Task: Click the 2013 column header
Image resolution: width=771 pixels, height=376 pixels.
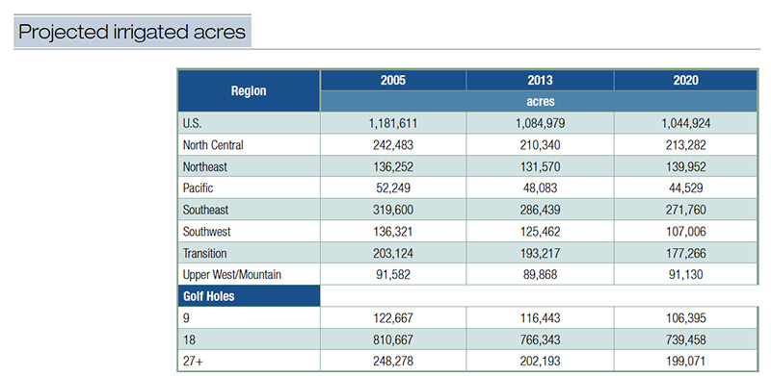Action: click(540, 81)
